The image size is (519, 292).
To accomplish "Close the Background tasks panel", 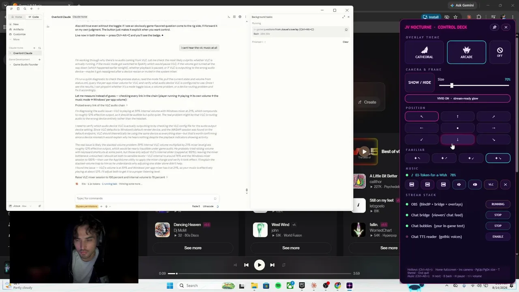I will click(348, 17).
